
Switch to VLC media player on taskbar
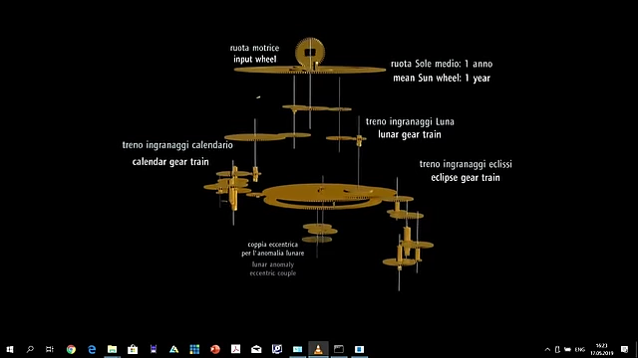[x=318, y=349]
